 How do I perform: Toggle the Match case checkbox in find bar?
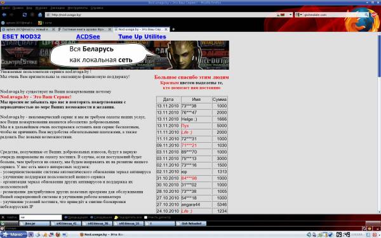pyautogui.click(x=145, y=217)
